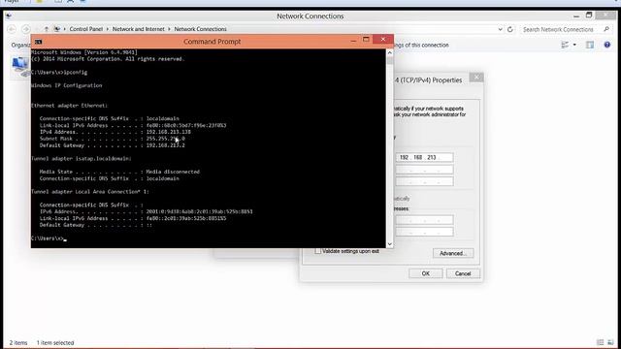Click the Network Connections title bar icon

(9, 16)
